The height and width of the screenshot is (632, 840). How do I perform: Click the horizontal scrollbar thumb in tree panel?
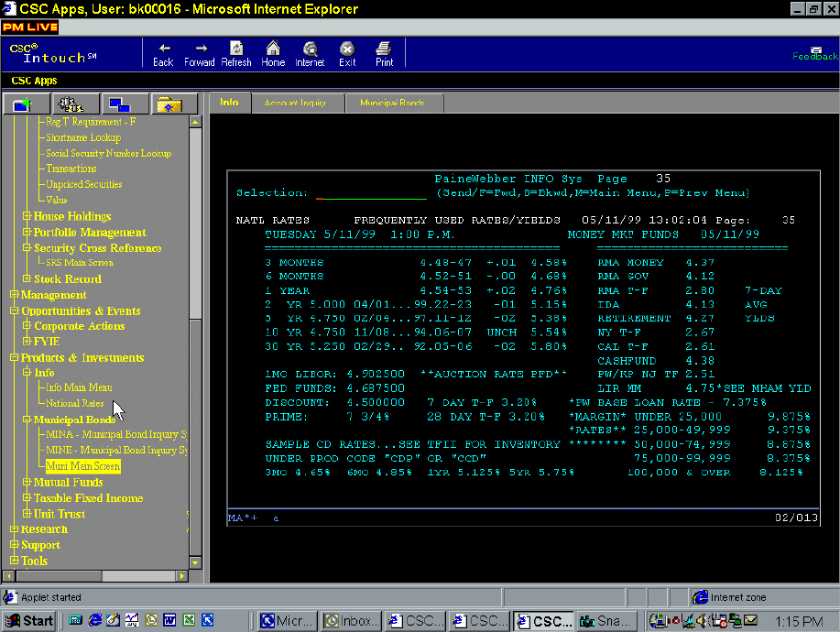pos(59,576)
